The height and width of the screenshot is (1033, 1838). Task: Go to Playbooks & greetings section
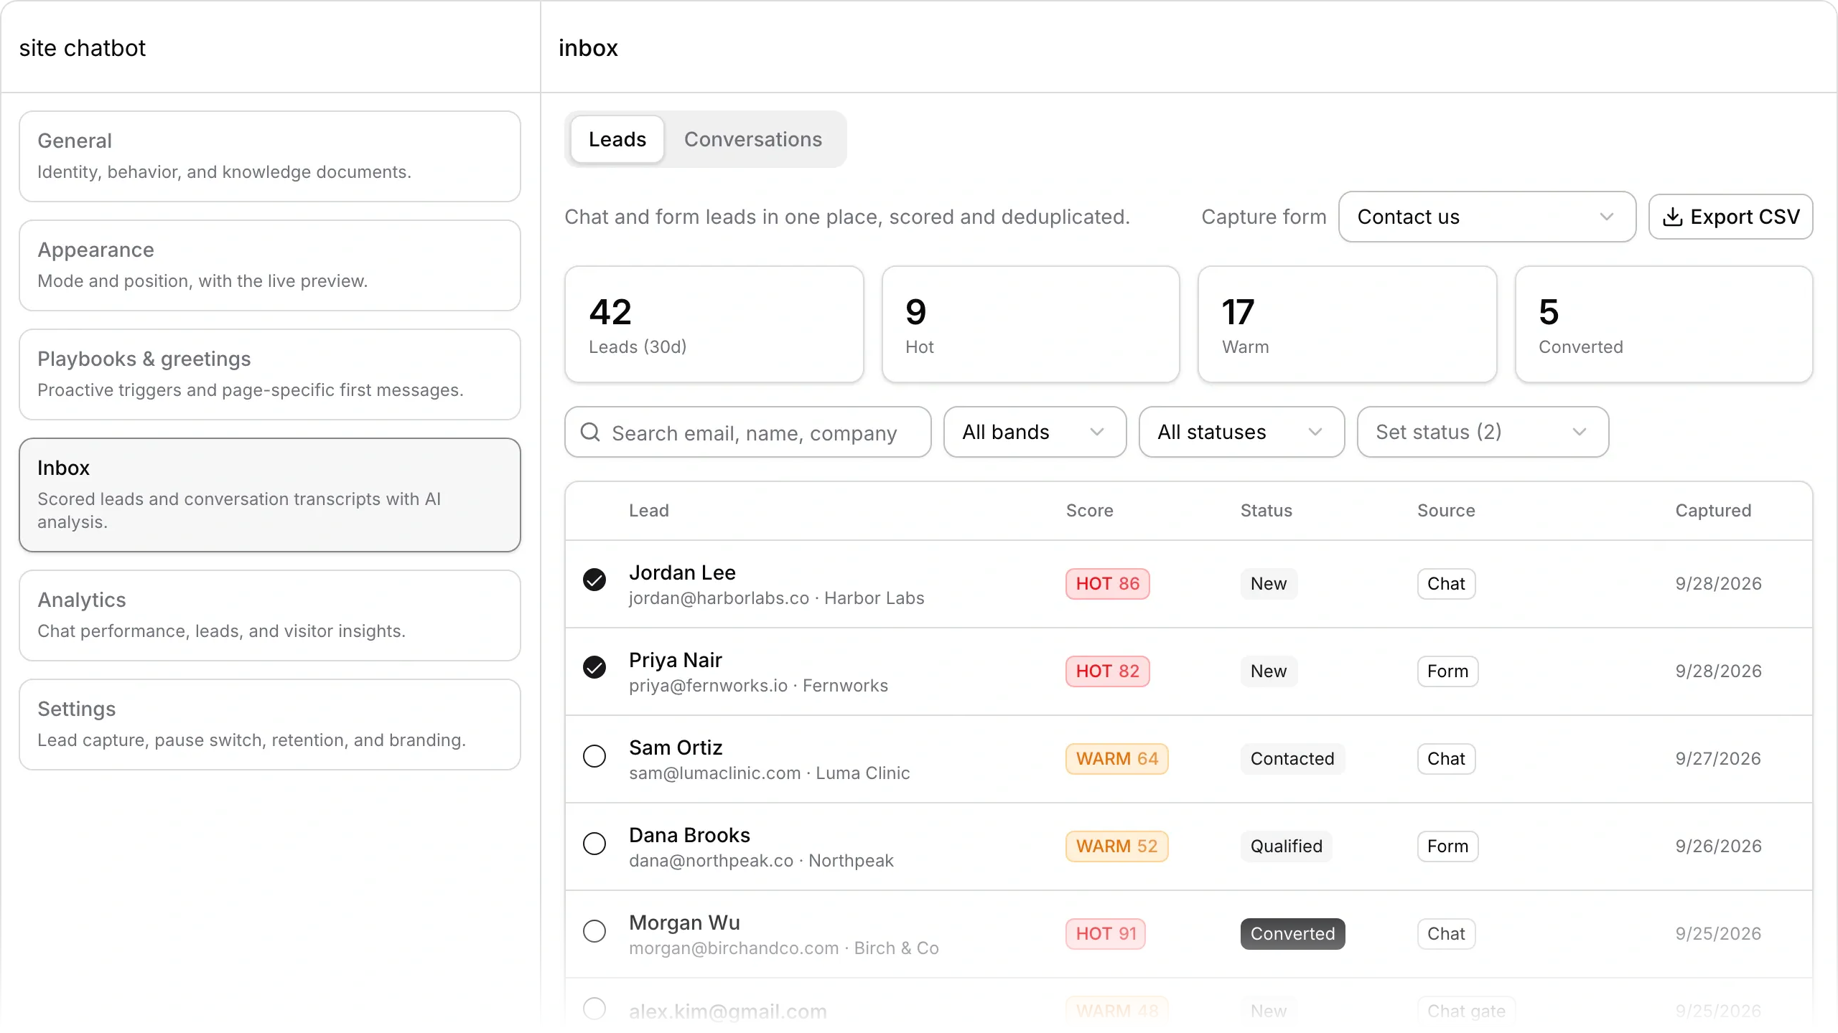tap(270, 374)
